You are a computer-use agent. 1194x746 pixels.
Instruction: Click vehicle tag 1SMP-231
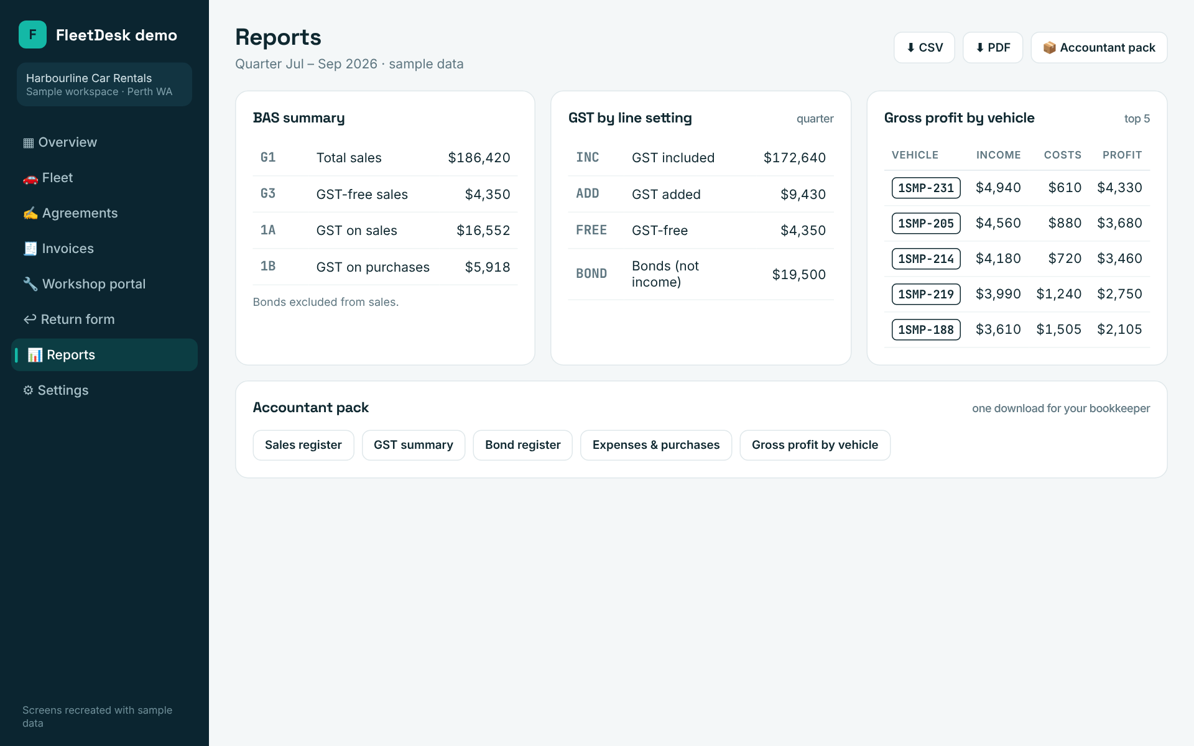(x=926, y=188)
